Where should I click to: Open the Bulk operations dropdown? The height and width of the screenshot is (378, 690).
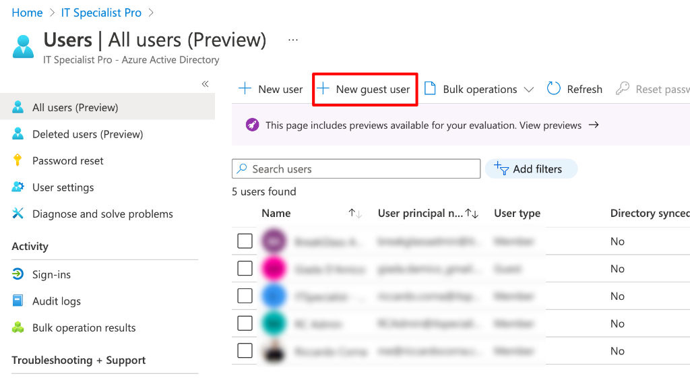pos(479,90)
